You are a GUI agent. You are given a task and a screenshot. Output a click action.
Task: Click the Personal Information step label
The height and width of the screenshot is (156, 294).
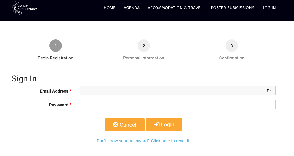point(144,58)
